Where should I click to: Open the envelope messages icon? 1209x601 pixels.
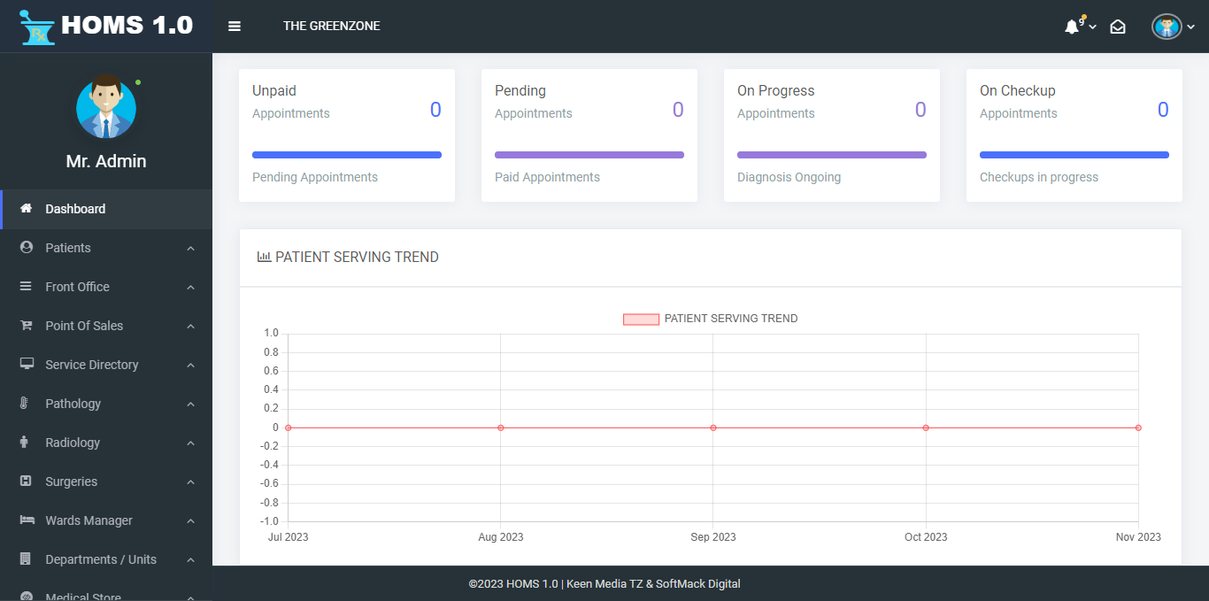(1118, 27)
